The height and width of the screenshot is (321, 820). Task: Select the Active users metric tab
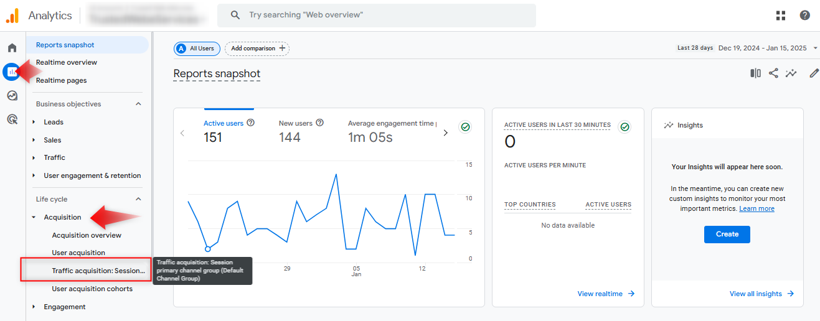click(229, 131)
